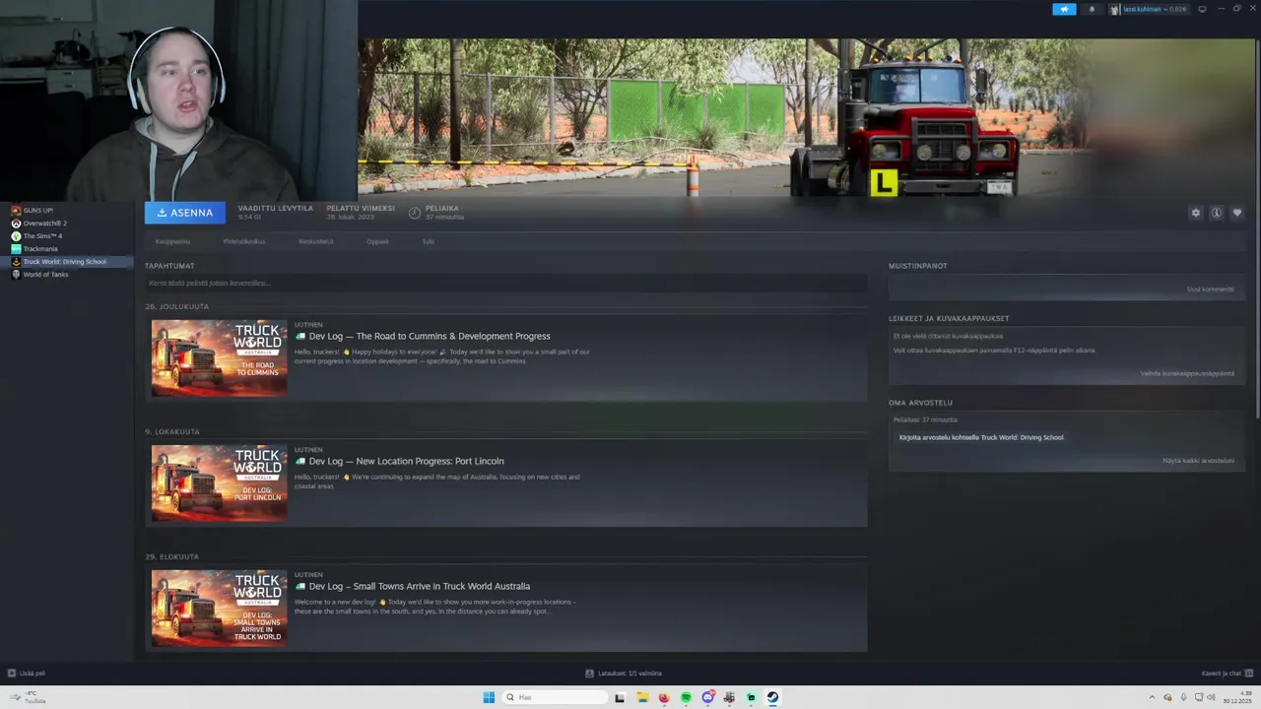1261x709 pixels.
Task: Add game to favorites heart icon
Action: click(1237, 213)
